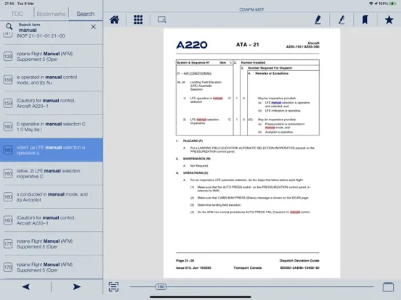401x300 pixels.
Task: Select the highlighter marker tool
Action: (x=317, y=20)
